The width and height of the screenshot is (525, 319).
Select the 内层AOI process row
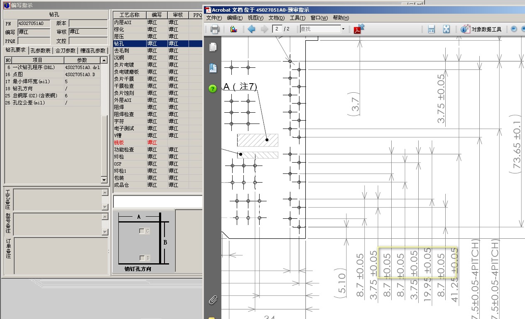(x=157, y=22)
